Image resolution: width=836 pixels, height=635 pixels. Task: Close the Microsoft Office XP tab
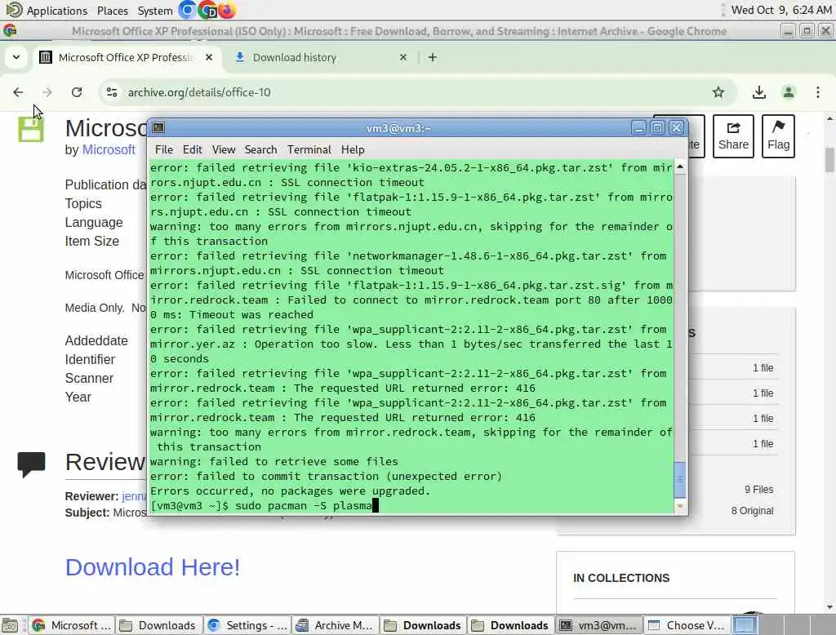(209, 57)
